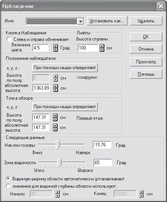Click Установить как... button

click(107, 21)
